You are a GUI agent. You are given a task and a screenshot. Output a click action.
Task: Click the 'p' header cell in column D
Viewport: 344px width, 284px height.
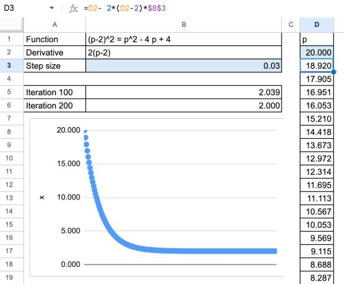[317, 39]
